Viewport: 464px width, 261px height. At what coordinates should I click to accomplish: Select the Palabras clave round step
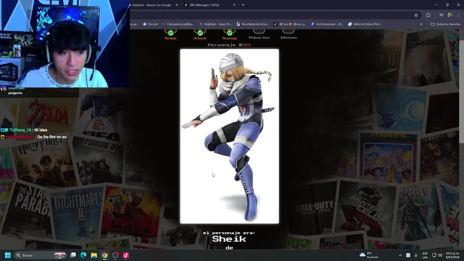pyautogui.click(x=259, y=34)
